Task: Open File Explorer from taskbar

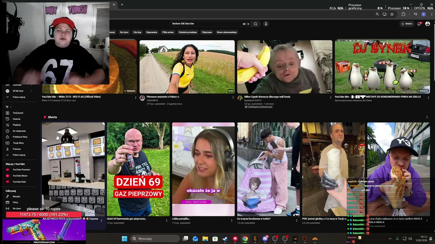Action: coord(205,239)
